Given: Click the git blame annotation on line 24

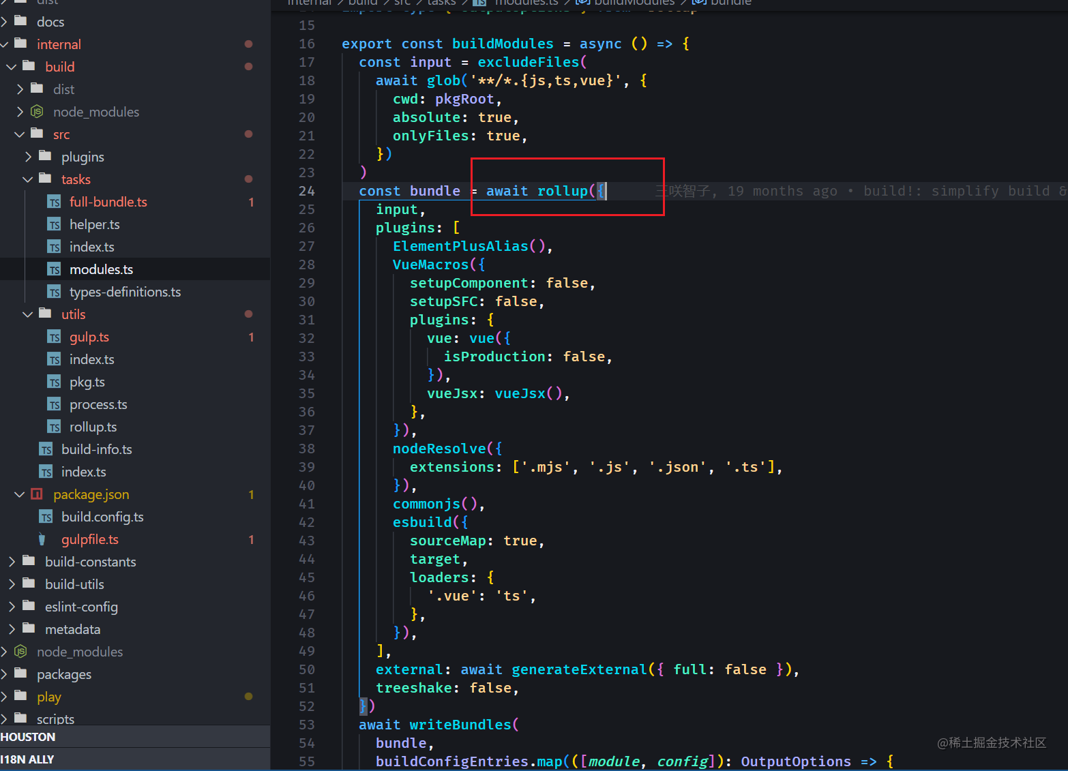Looking at the screenshot, I should coord(861,191).
